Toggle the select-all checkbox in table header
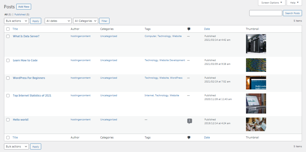Viewport: 306px width, 152px height. 8,29
